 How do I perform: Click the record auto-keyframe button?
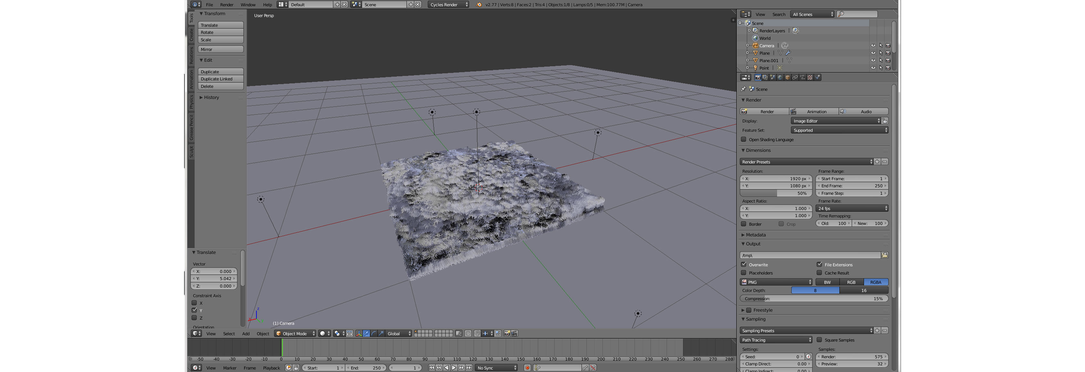pos(527,368)
